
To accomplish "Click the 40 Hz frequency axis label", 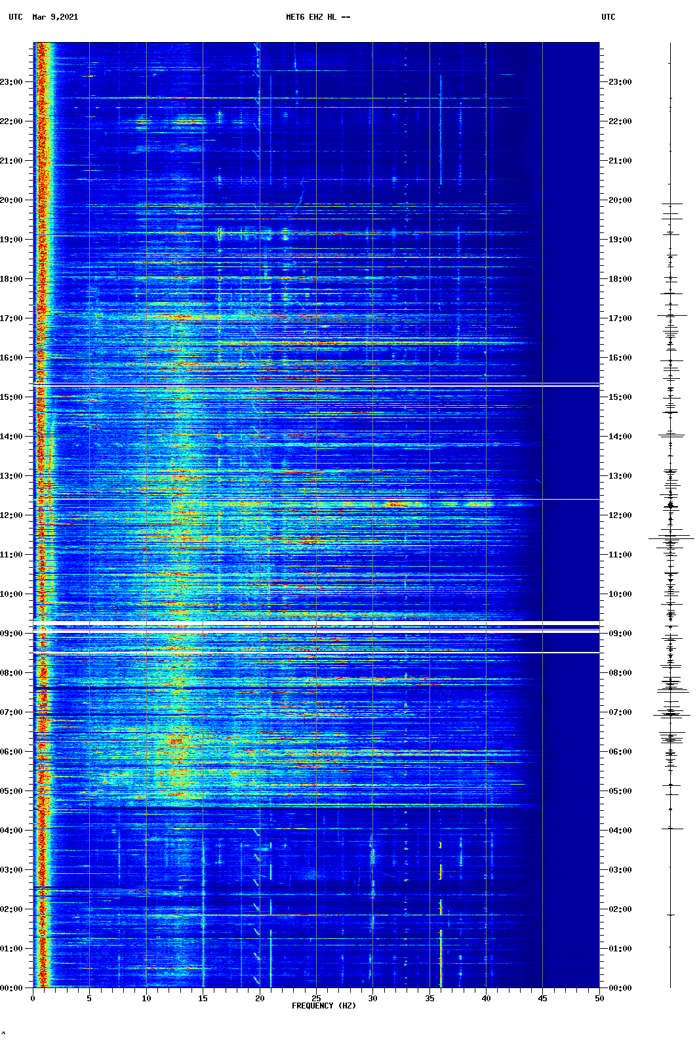I will (x=486, y=999).
